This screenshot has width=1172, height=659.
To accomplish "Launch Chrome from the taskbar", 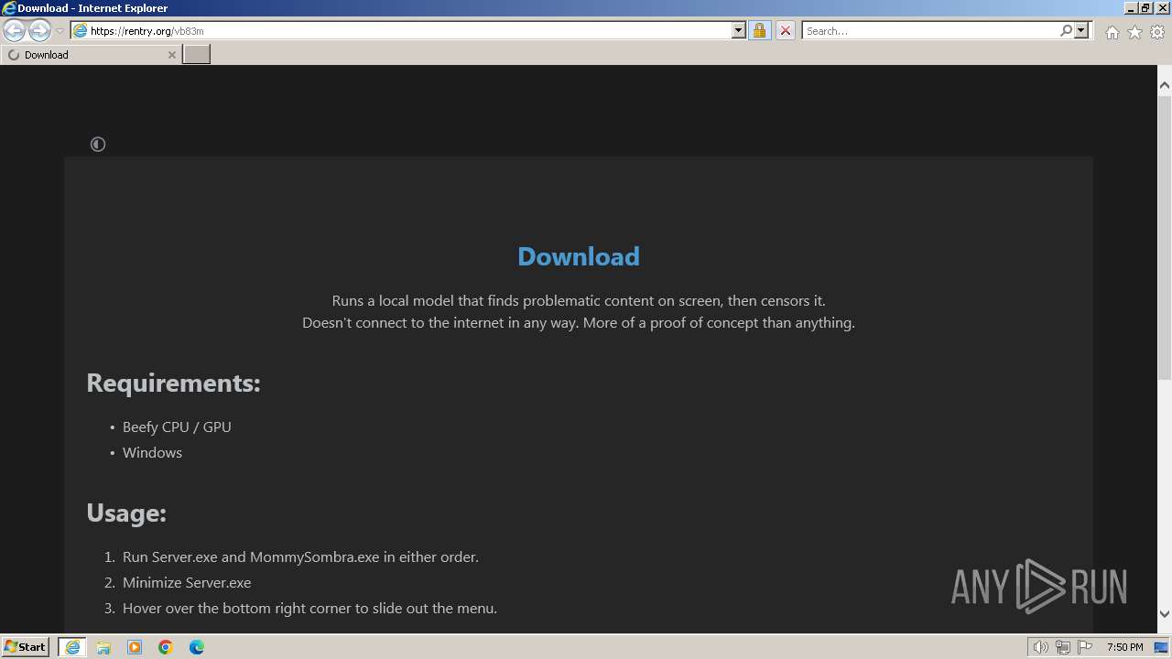I will (x=166, y=647).
